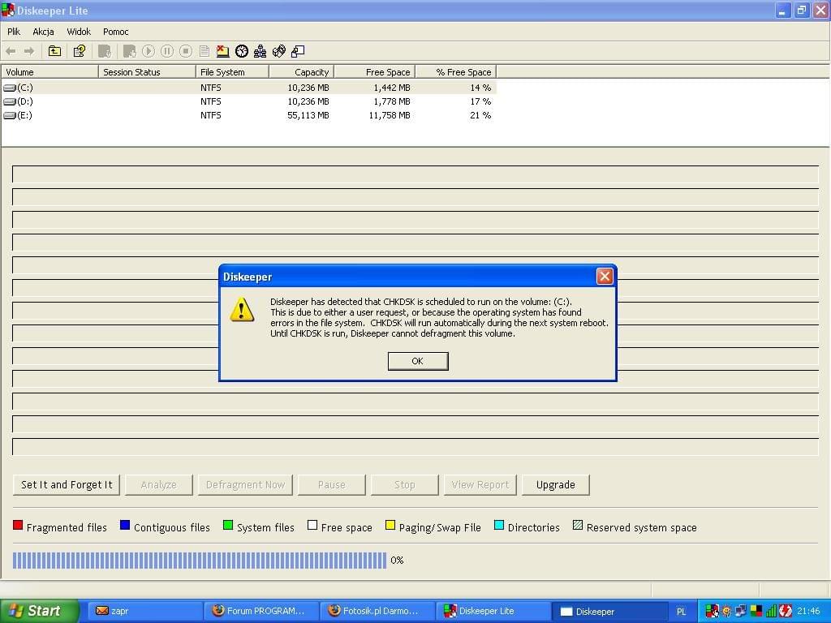
Task: Open the Plik menu
Action: (14, 32)
